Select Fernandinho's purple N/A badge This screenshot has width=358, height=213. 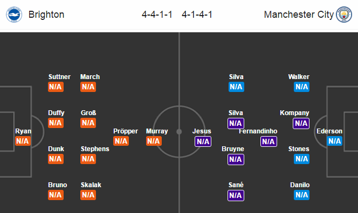pyautogui.click(x=268, y=141)
